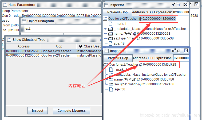Select row with address 0x0000000013d6d728
This screenshot has width=202, height=120.
[54, 51]
